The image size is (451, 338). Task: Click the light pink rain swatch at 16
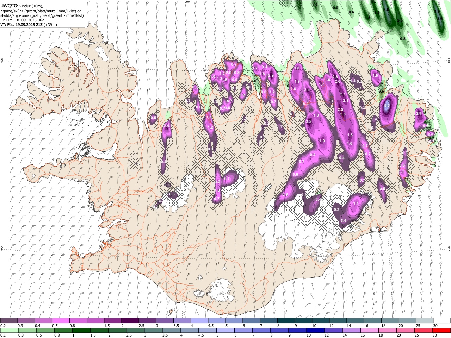click(x=369, y=330)
